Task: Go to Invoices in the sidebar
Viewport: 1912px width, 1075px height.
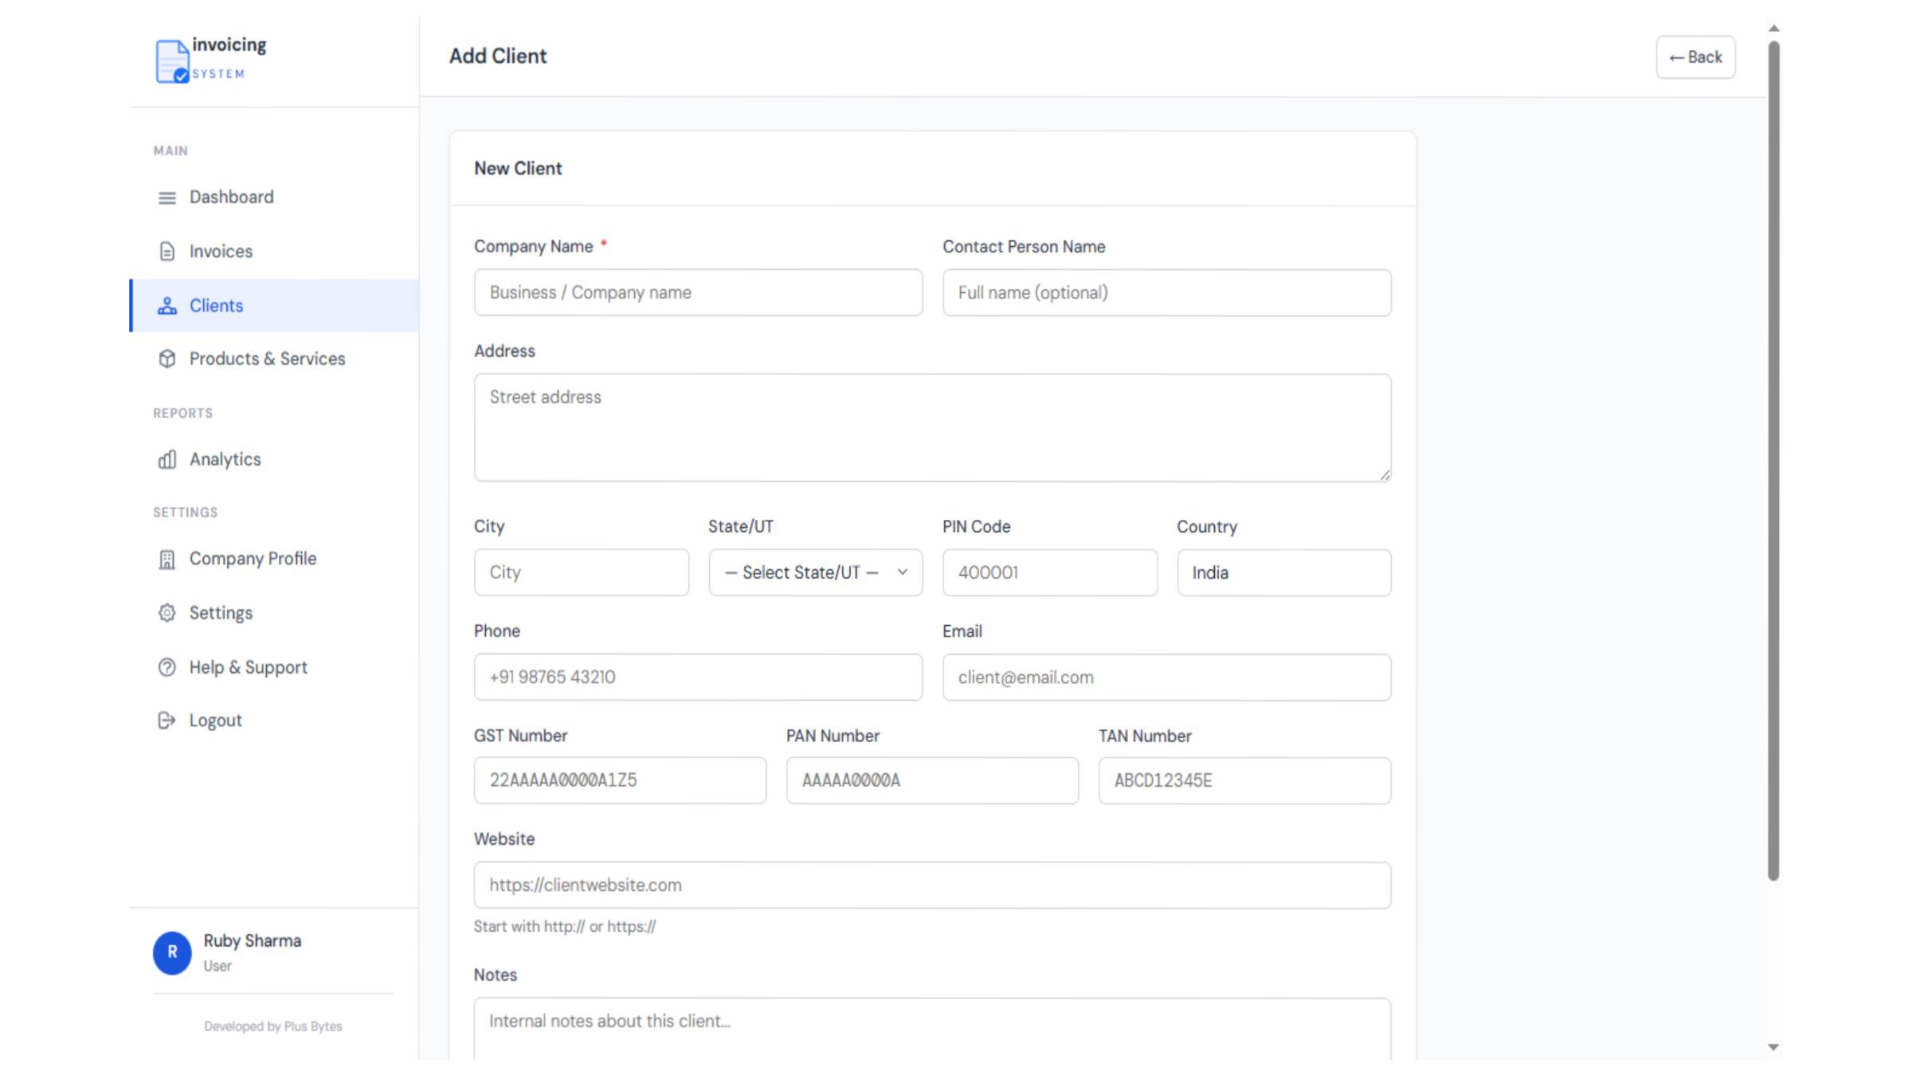Action: pyautogui.click(x=274, y=252)
